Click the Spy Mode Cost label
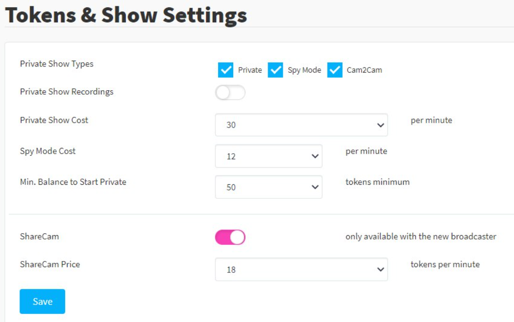The image size is (514, 322). (x=48, y=151)
